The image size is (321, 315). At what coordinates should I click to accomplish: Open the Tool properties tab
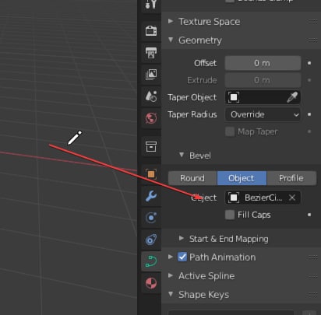click(151, 4)
